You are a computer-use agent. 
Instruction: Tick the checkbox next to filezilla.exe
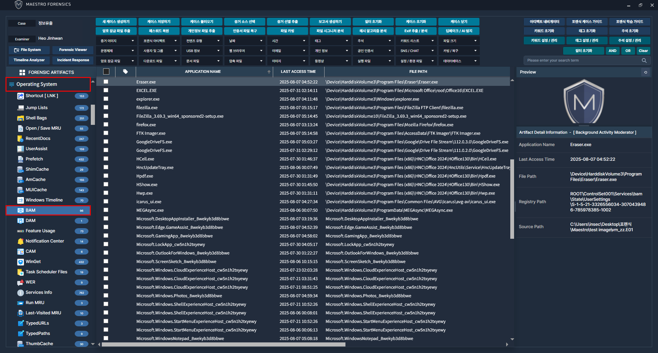click(x=106, y=107)
